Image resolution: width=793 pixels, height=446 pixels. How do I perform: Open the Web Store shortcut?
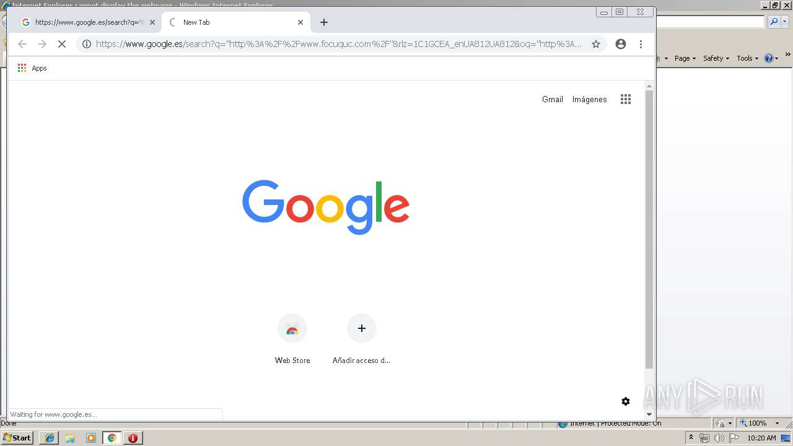click(x=292, y=339)
